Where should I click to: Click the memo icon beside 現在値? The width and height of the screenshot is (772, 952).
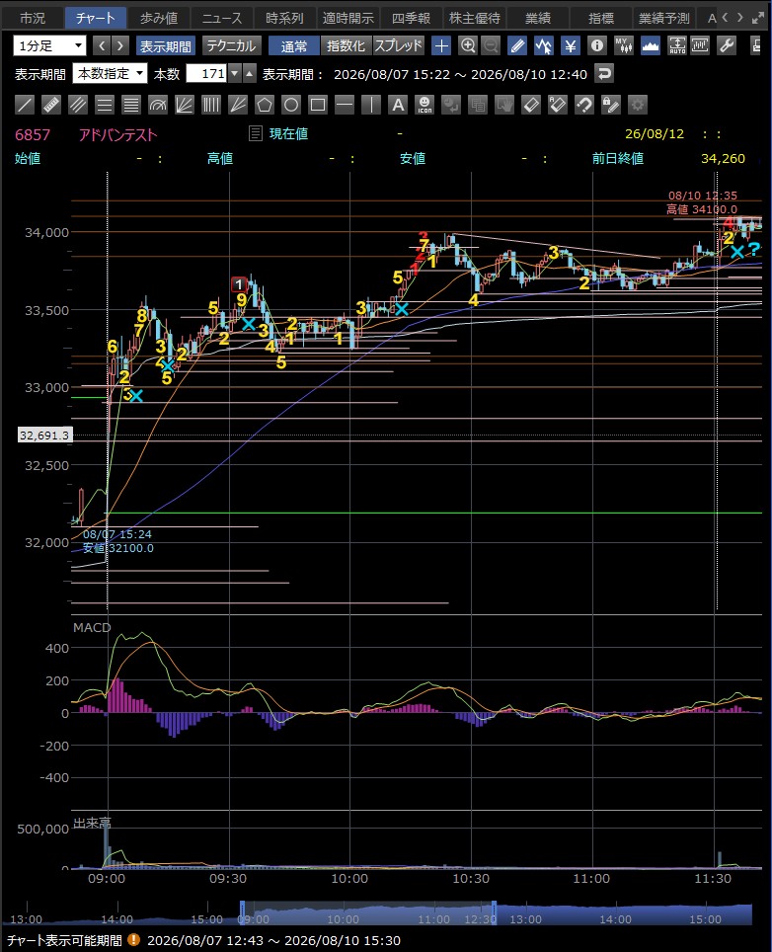tap(256, 133)
